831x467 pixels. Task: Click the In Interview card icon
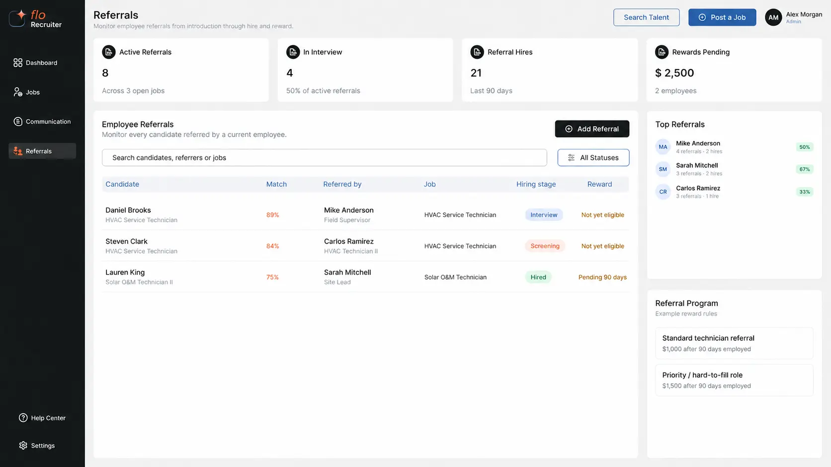click(293, 52)
